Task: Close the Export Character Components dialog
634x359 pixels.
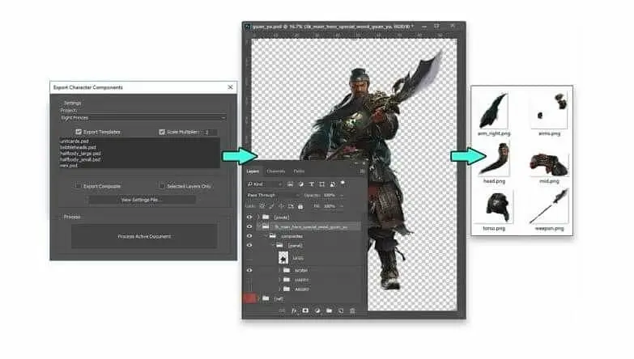Action: (x=230, y=87)
